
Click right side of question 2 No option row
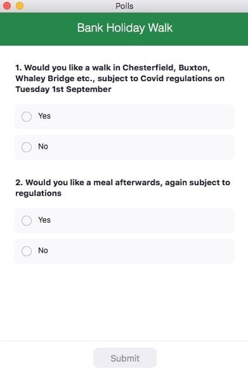coord(202,251)
